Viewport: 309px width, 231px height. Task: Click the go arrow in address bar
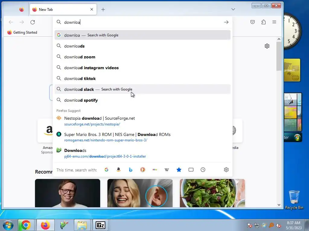(x=226, y=22)
